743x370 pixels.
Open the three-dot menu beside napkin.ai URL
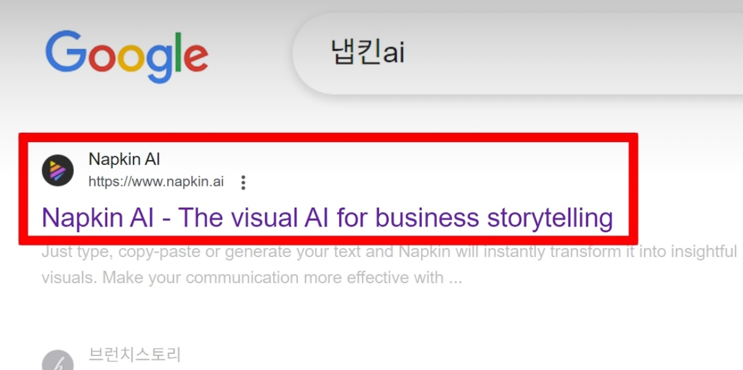coord(243,182)
